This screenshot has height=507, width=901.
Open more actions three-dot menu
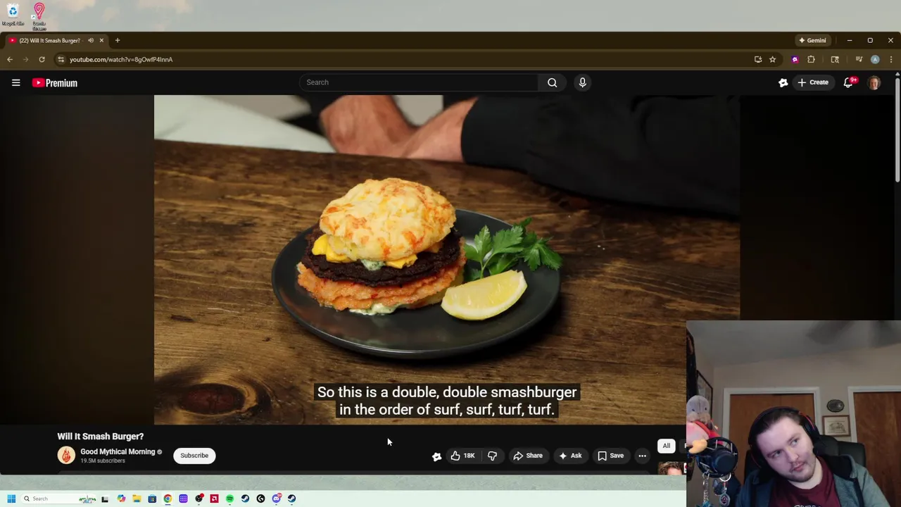click(x=642, y=456)
